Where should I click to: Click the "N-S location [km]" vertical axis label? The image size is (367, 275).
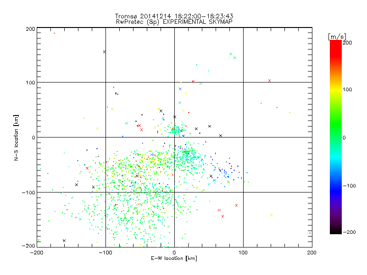pyautogui.click(x=16, y=138)
